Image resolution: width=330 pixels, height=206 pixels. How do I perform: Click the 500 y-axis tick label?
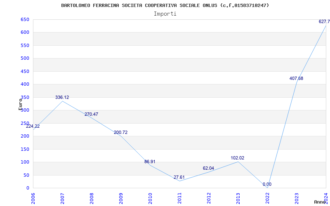[x=25, y=58]
